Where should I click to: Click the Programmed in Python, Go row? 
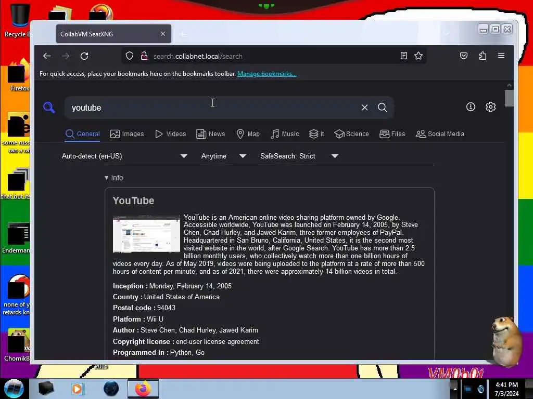[x=159, y=353]
